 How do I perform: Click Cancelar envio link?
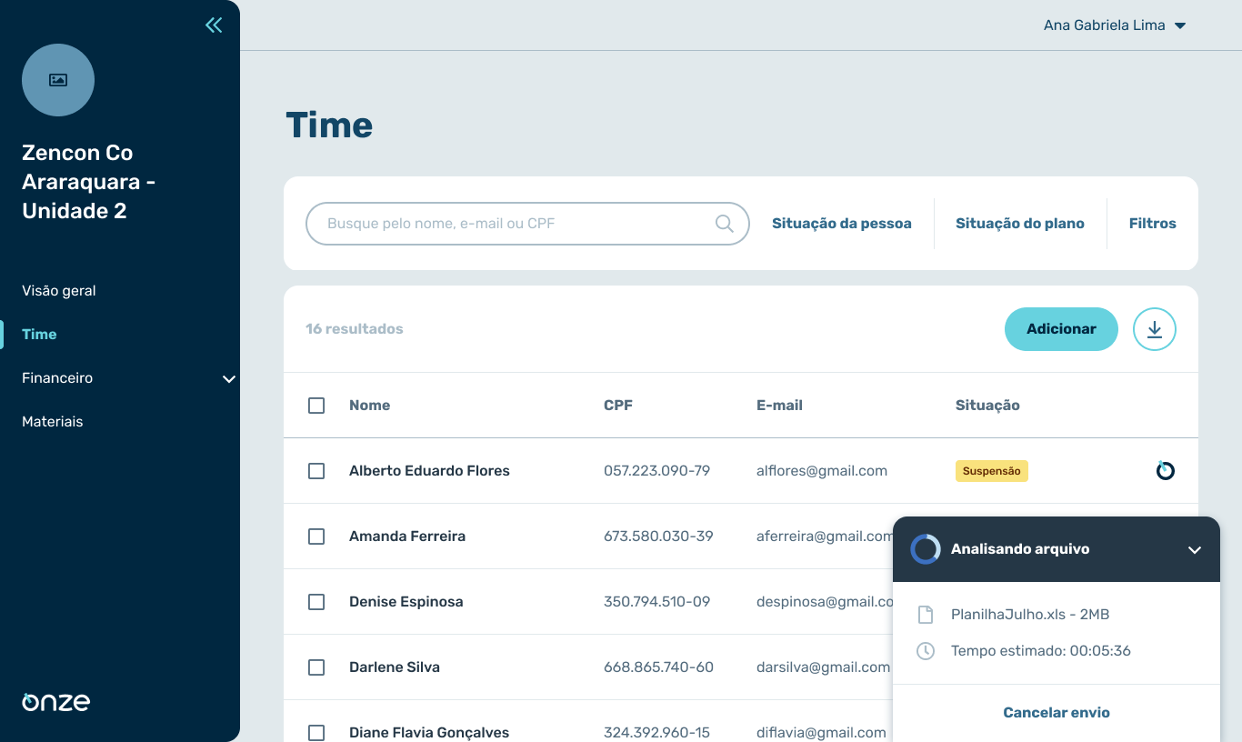pos(1056,712)
